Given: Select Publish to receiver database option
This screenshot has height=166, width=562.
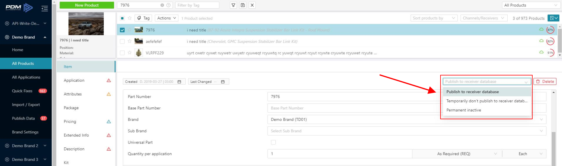Looking at the screenshot, I should point(487,92).
